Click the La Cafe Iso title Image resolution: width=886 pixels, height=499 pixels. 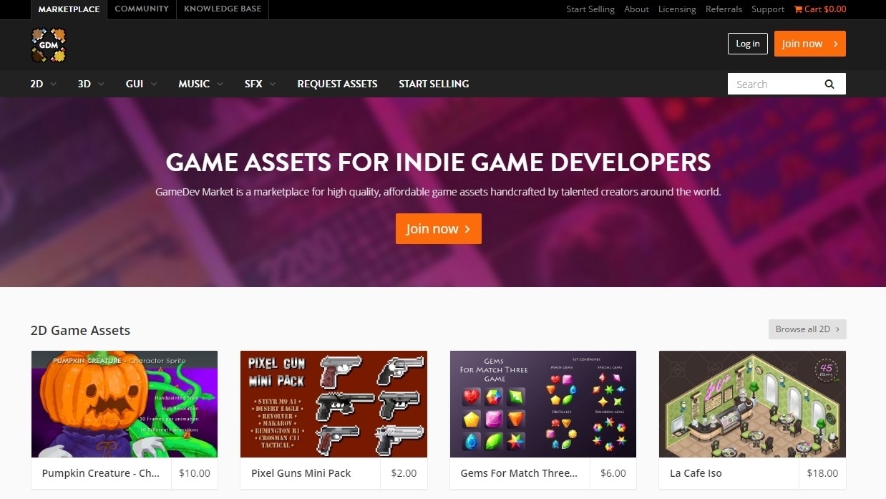coord(696,473)
